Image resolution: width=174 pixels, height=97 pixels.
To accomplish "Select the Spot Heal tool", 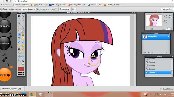I will [23, 53].
